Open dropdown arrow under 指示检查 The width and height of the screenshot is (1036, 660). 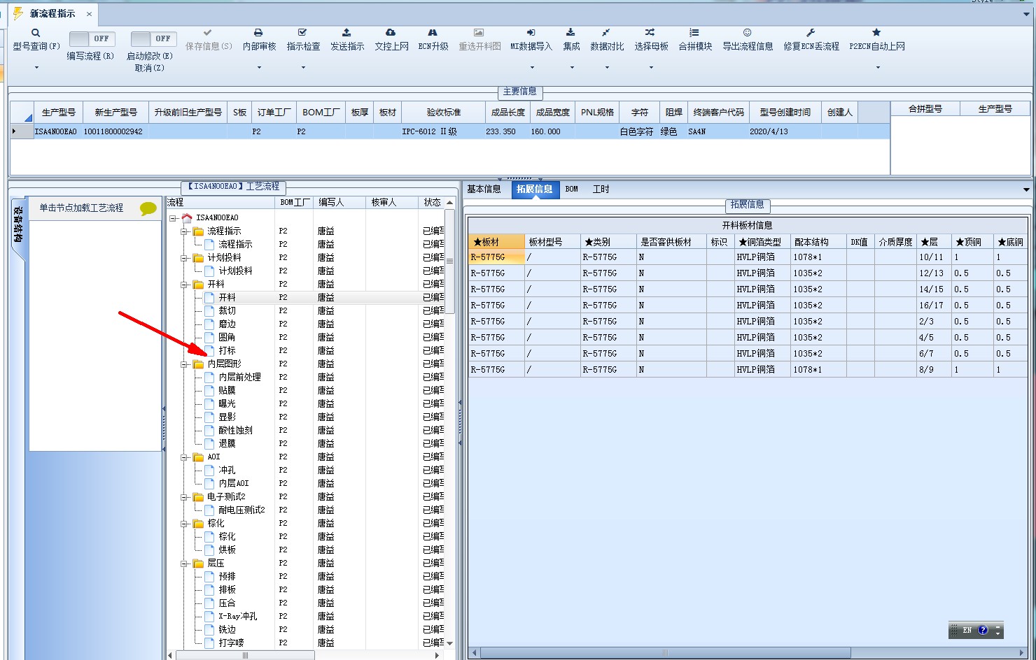(303, 68)
